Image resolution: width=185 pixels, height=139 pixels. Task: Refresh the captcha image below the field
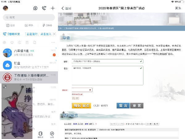(x=76, y=98)
